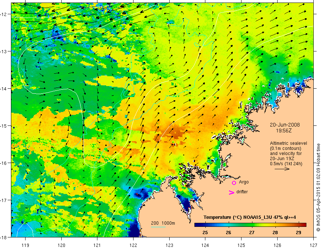The height and width of the screenshot is (248, 321).
Task: Click the latitude axis label -18
Action: (4, 237)
